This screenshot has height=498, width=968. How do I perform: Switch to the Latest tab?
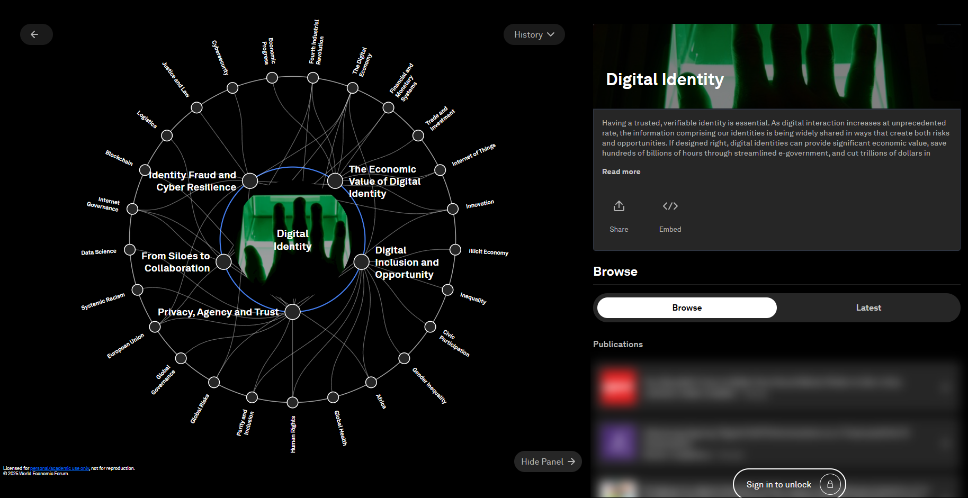(x=868, y=307)
